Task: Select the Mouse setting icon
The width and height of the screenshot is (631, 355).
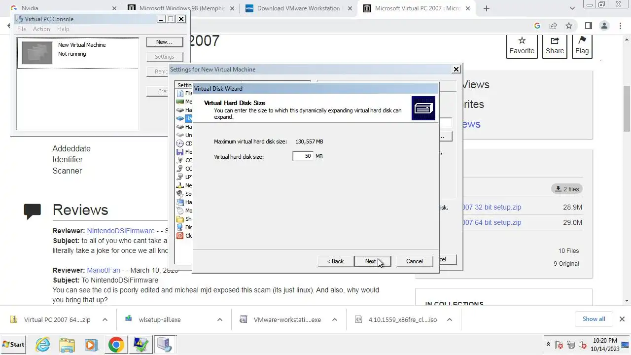Action: point(180,211)
